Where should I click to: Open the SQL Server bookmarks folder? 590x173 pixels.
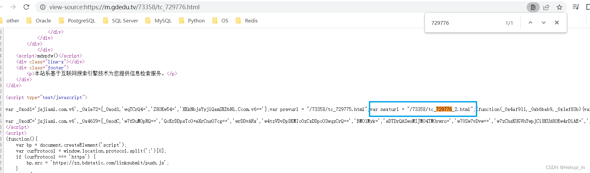click(x=121, y=20)
